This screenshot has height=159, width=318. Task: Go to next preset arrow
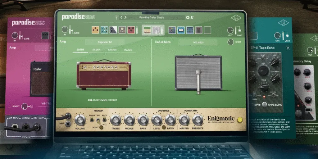click(x=125, y=17)
